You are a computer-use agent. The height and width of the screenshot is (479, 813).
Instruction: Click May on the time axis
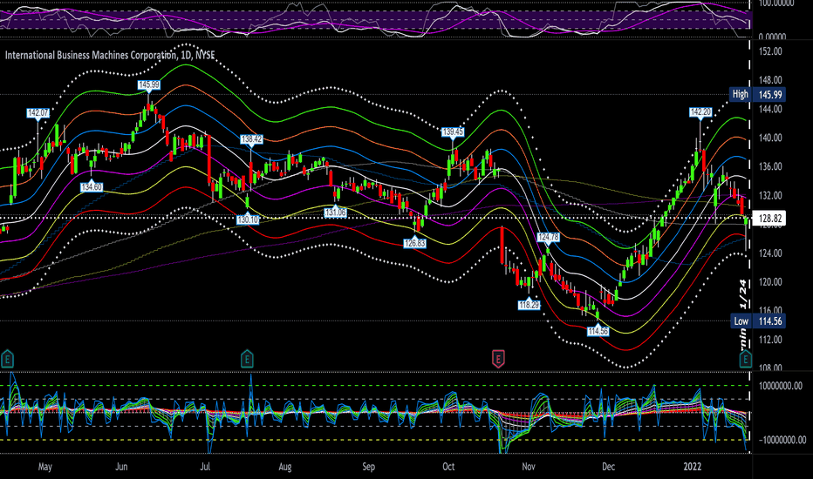pyautogui.click(x=45, y=467)
